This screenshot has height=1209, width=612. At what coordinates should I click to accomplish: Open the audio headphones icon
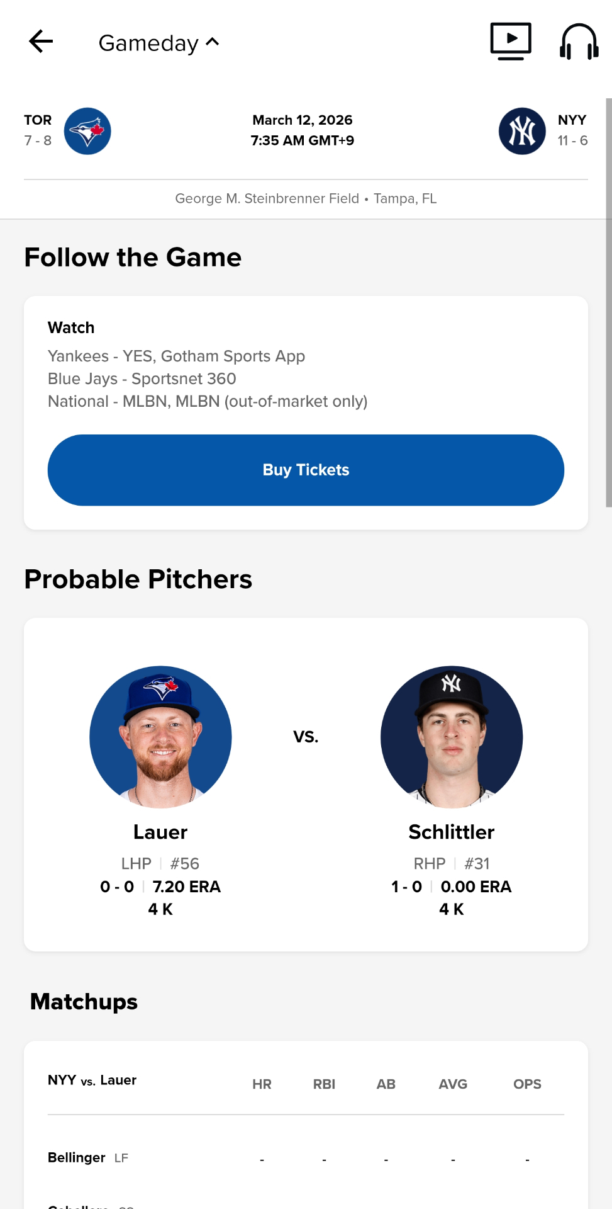579,42
